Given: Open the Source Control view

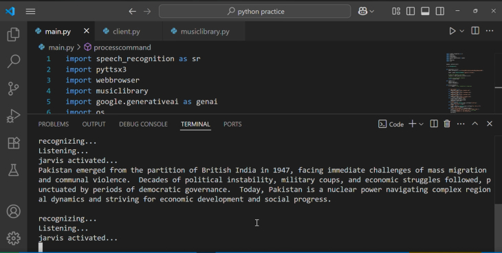Looking at the screenshot, I should pos(14,89).
